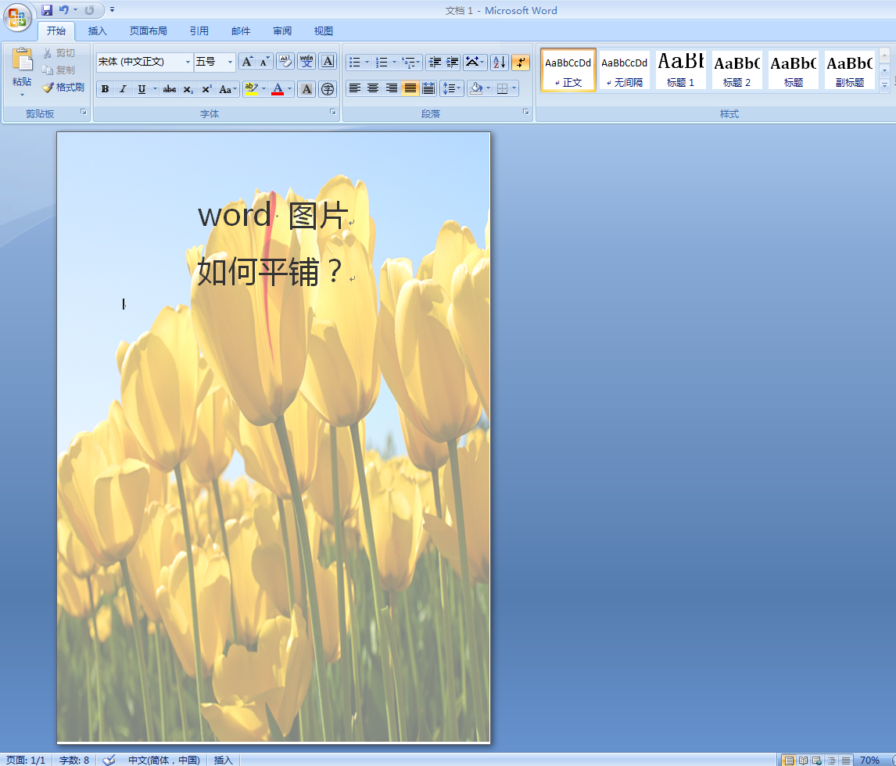Screen dimensions: 896x766
Task: Click the Center align icon
Action: (373, 88)
